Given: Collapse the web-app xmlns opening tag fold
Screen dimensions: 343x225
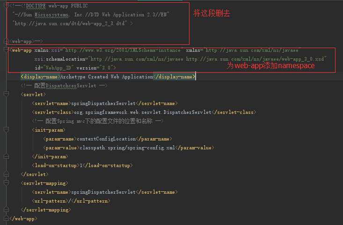Looking at the screenshot, I should pyautogui.click(x=6, y=50).
